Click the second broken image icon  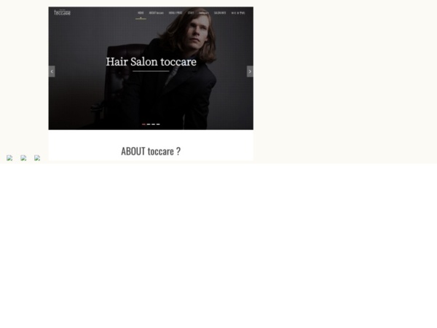tap(23, 158)
